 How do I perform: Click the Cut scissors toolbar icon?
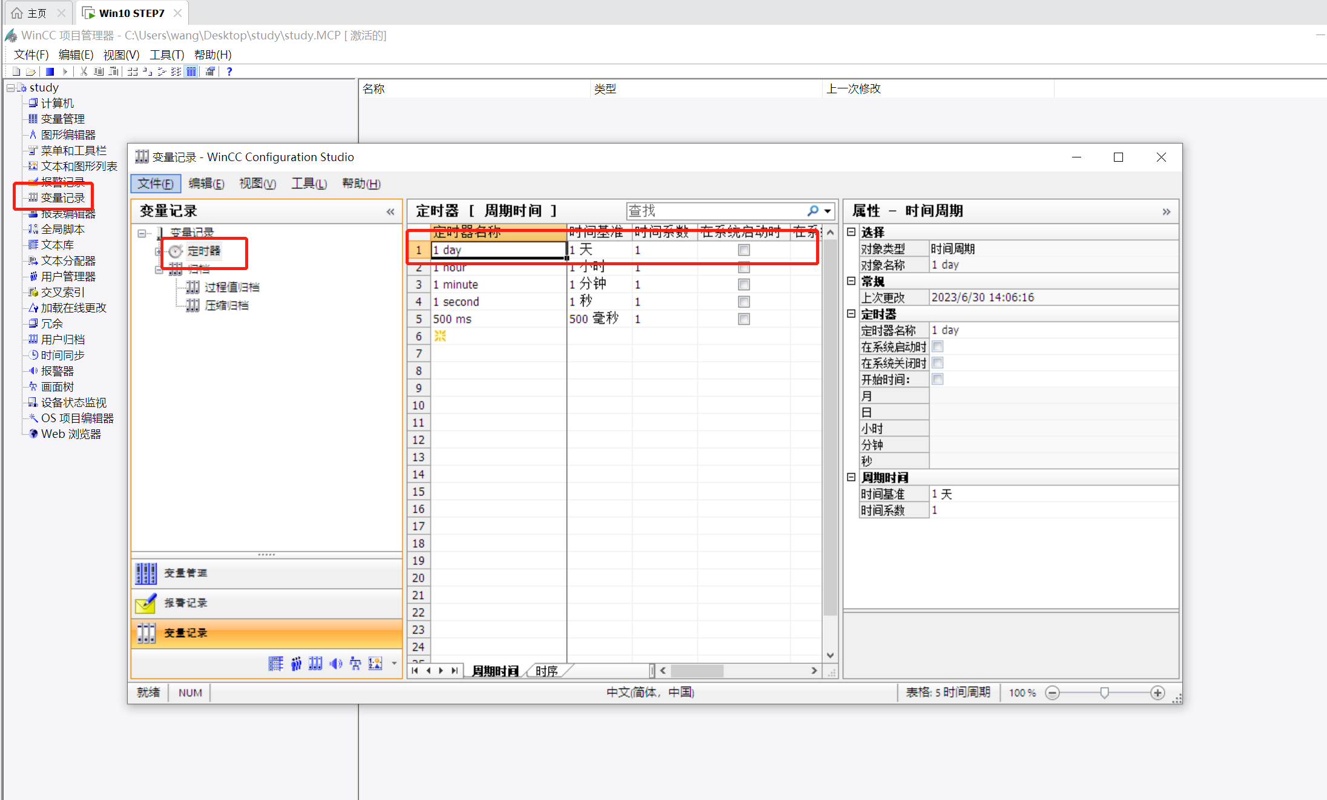tap(84, 71)
